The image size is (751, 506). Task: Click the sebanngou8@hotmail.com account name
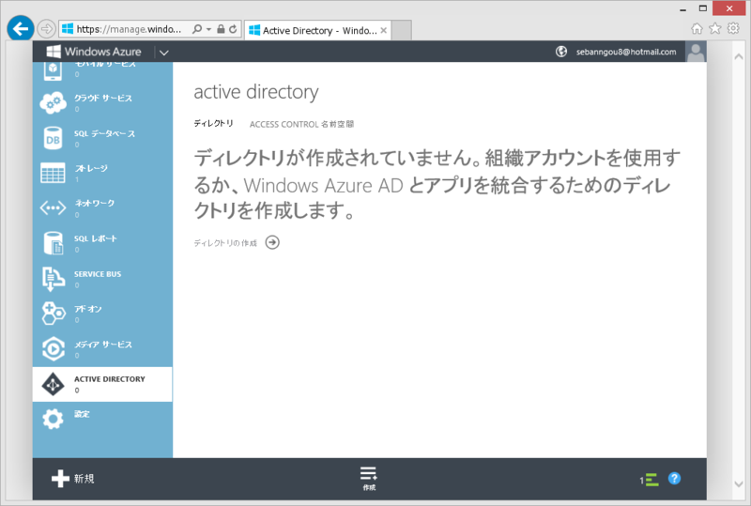[626, 52]
